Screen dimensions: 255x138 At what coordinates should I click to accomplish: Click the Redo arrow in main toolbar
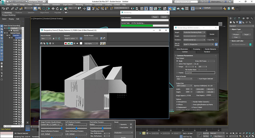7,8
